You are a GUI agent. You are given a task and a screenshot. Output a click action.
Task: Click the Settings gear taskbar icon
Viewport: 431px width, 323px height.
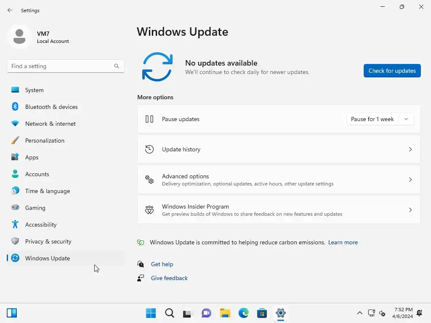coord(281,313)
